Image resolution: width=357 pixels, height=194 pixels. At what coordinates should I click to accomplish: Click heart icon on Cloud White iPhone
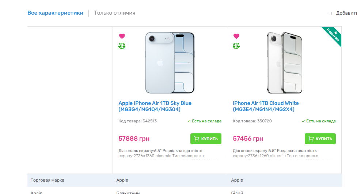236,36
